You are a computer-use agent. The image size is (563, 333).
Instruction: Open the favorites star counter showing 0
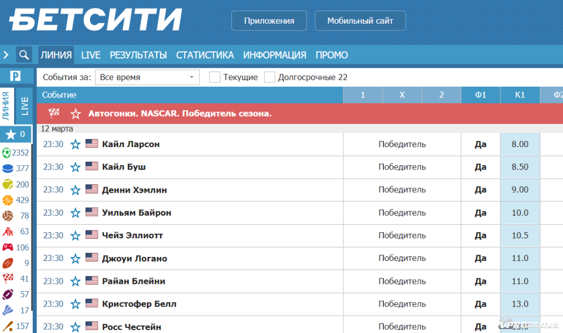click(15, 134)
